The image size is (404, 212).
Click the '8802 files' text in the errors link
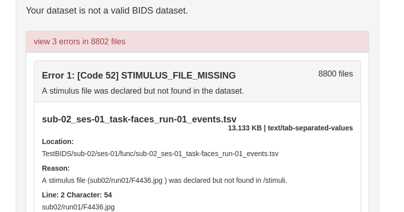coord(108,42)
